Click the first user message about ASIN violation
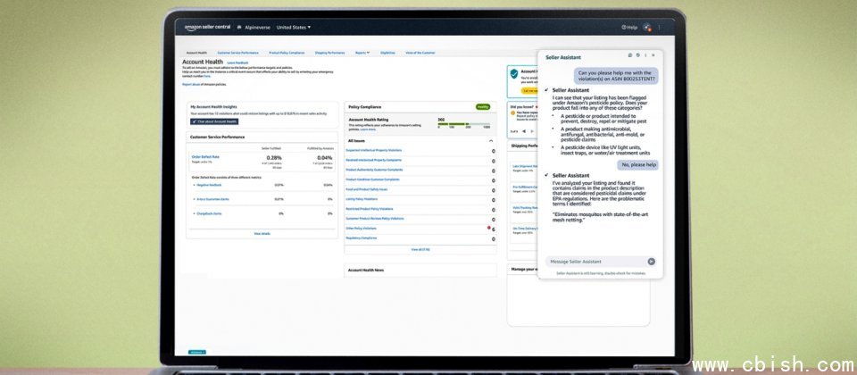The width and height of the screenshot is (857, 375). (615, 75)
